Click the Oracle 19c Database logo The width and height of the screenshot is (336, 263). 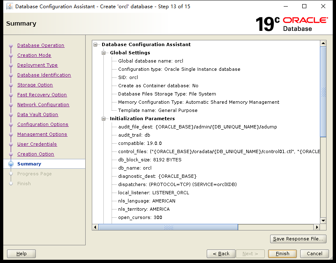(x=292, y=24)
